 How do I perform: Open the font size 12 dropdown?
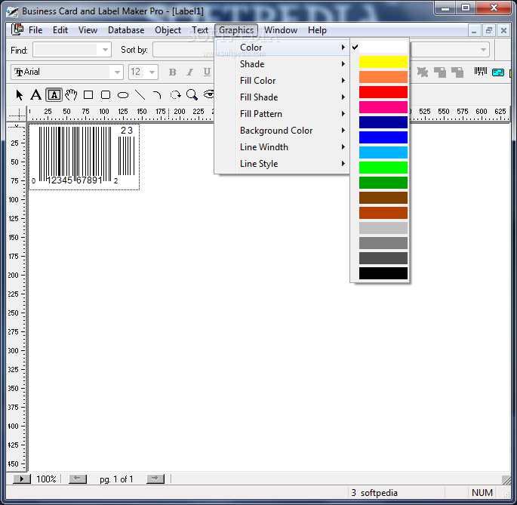point(152,72)
